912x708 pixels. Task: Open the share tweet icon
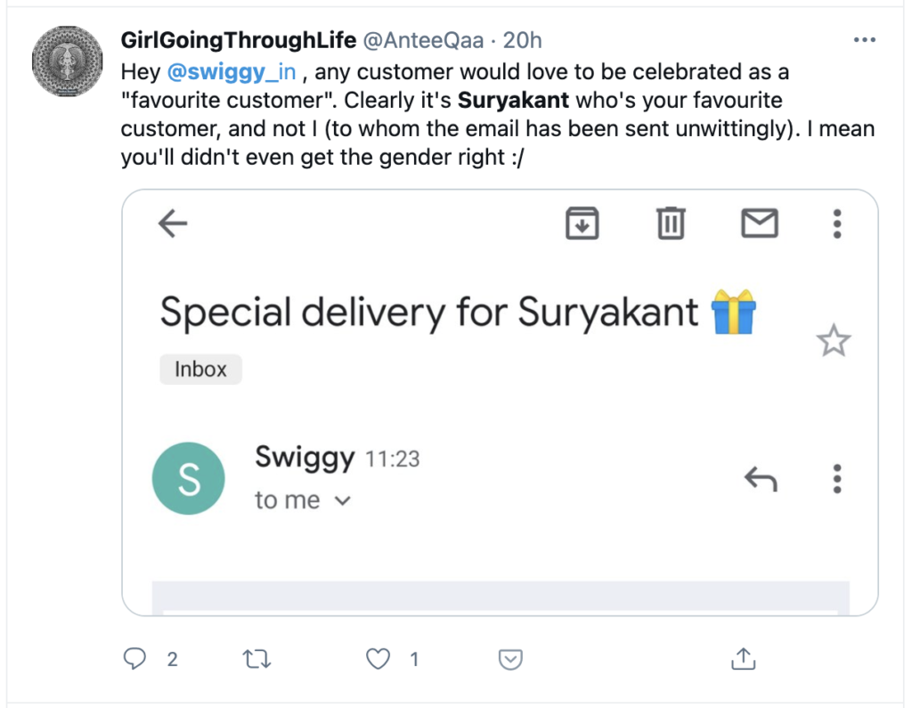[743, 659]
